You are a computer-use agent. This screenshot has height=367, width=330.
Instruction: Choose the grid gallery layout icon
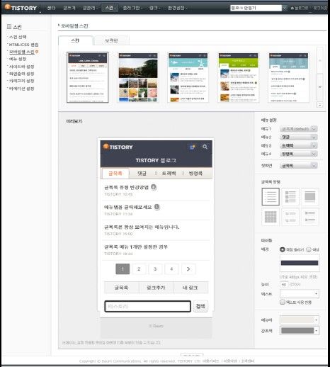[271, 217]
